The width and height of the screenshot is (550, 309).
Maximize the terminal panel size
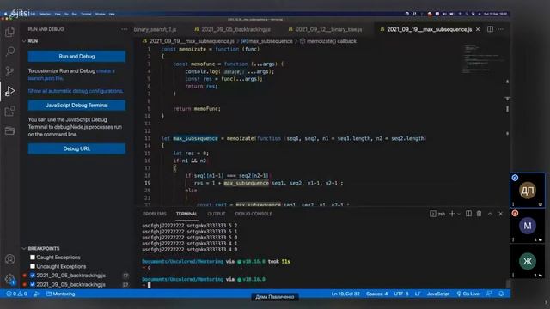click(490, 214)
